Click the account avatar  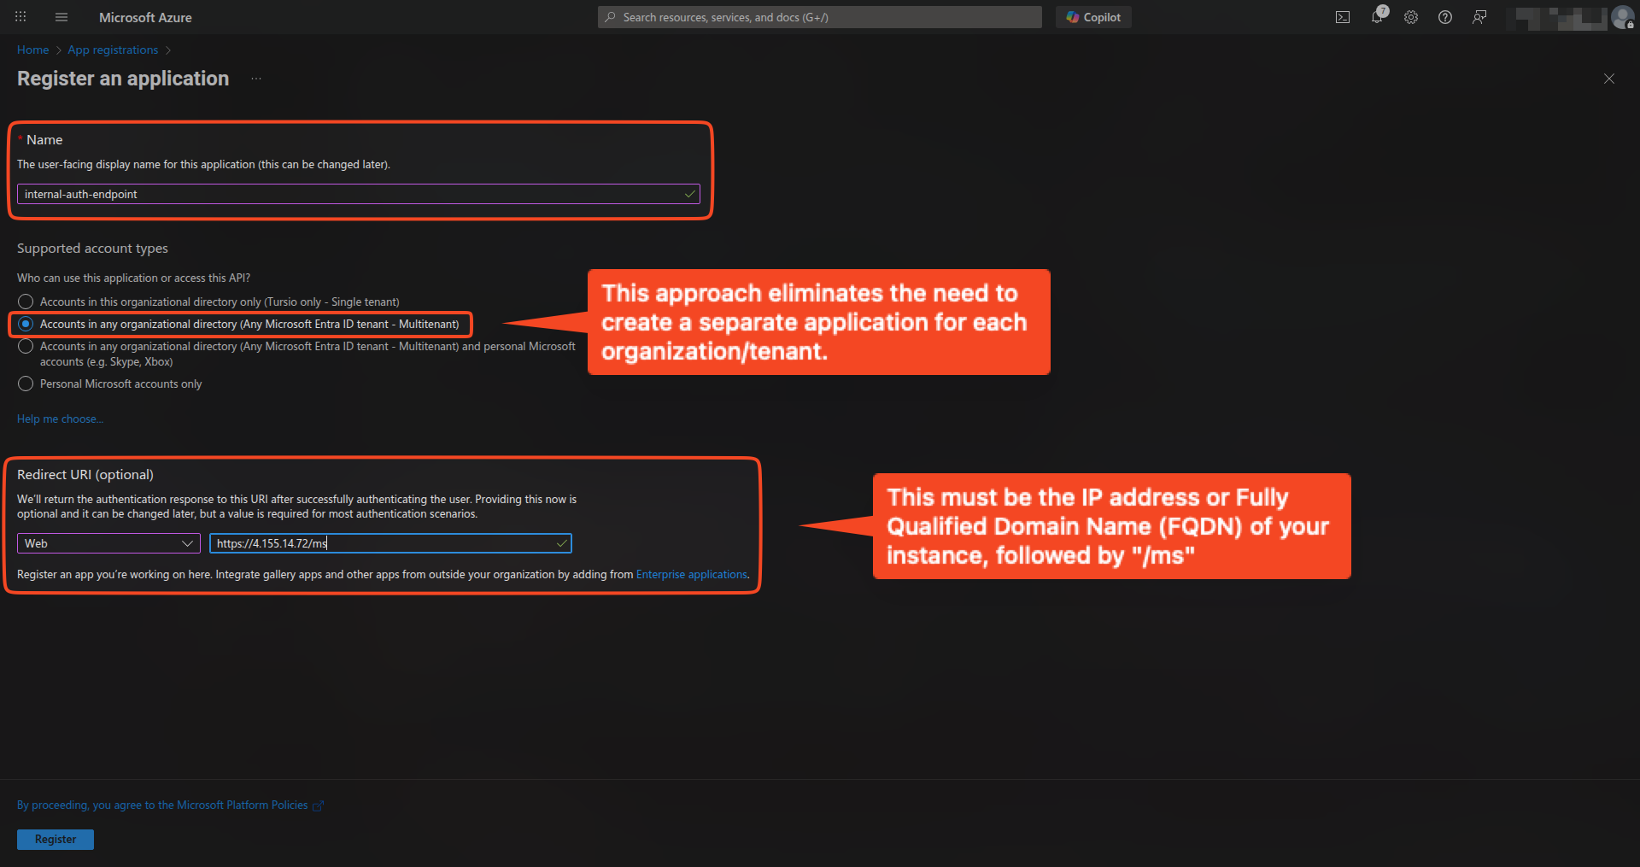[1624, 17]
